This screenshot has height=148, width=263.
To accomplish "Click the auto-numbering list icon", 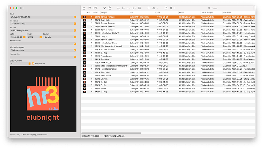I will pos(140,8).
